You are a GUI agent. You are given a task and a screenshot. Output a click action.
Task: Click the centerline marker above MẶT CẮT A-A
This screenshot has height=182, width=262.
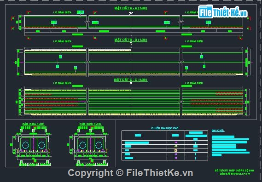click(131, 13)
